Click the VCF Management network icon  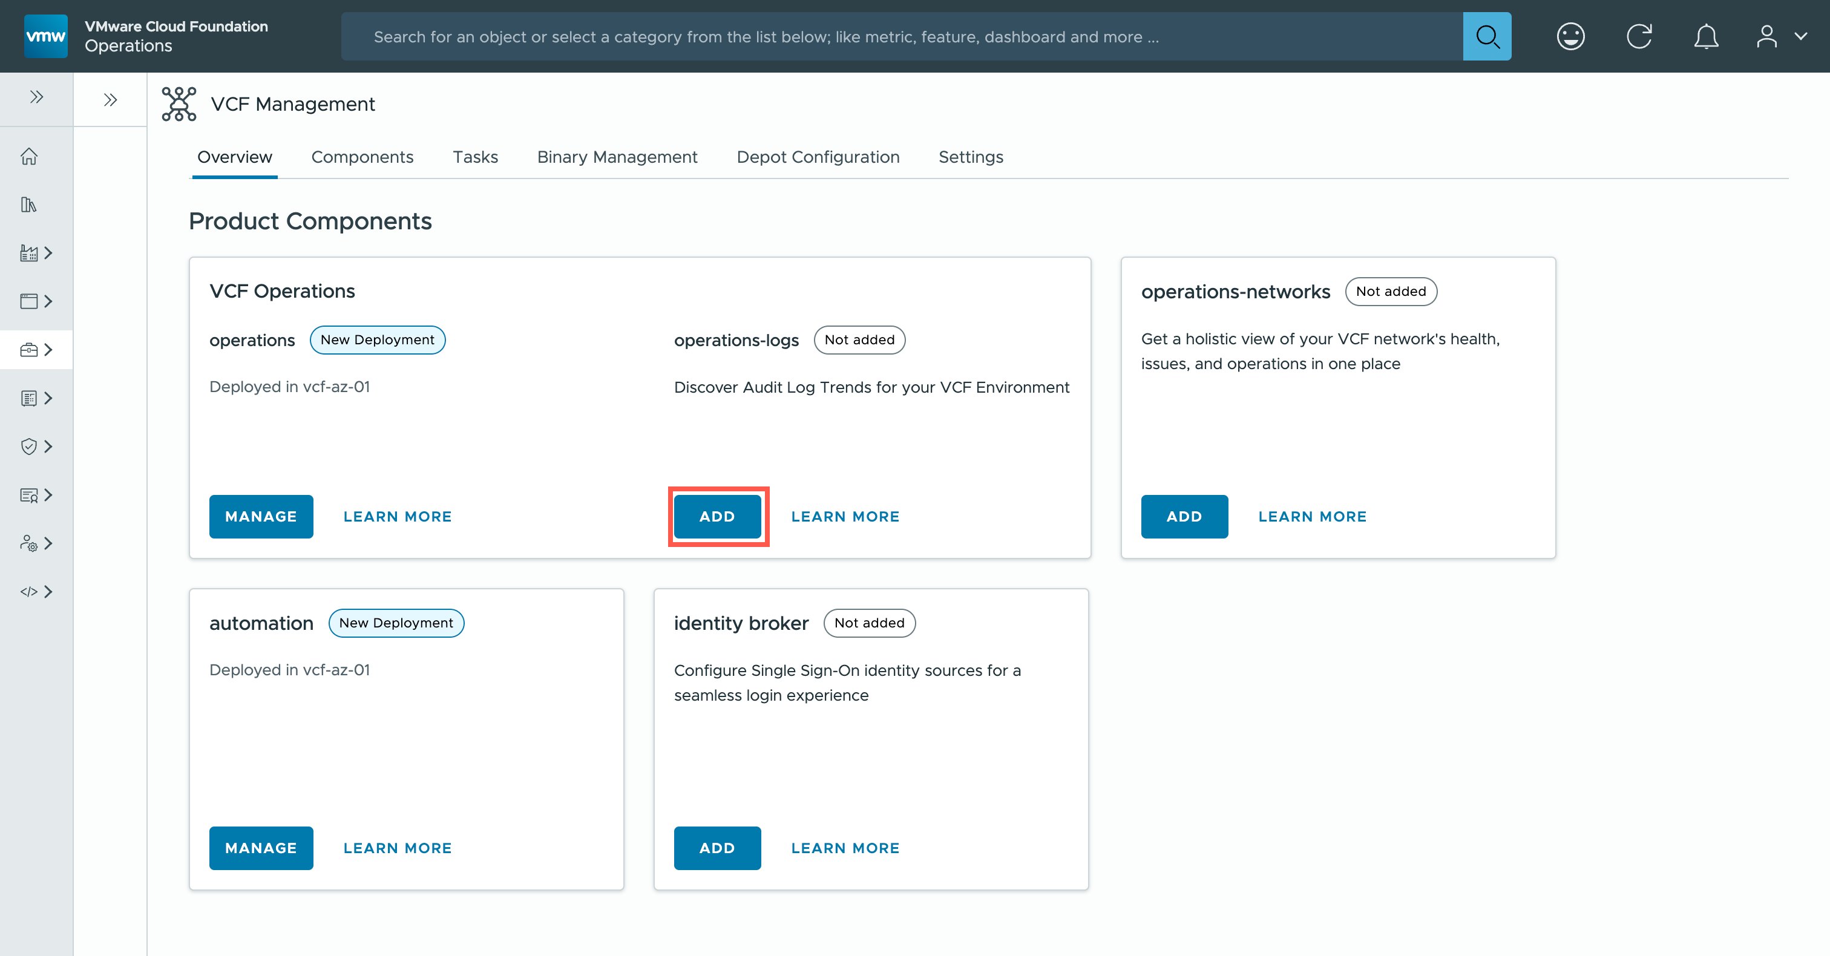(179, 105)
